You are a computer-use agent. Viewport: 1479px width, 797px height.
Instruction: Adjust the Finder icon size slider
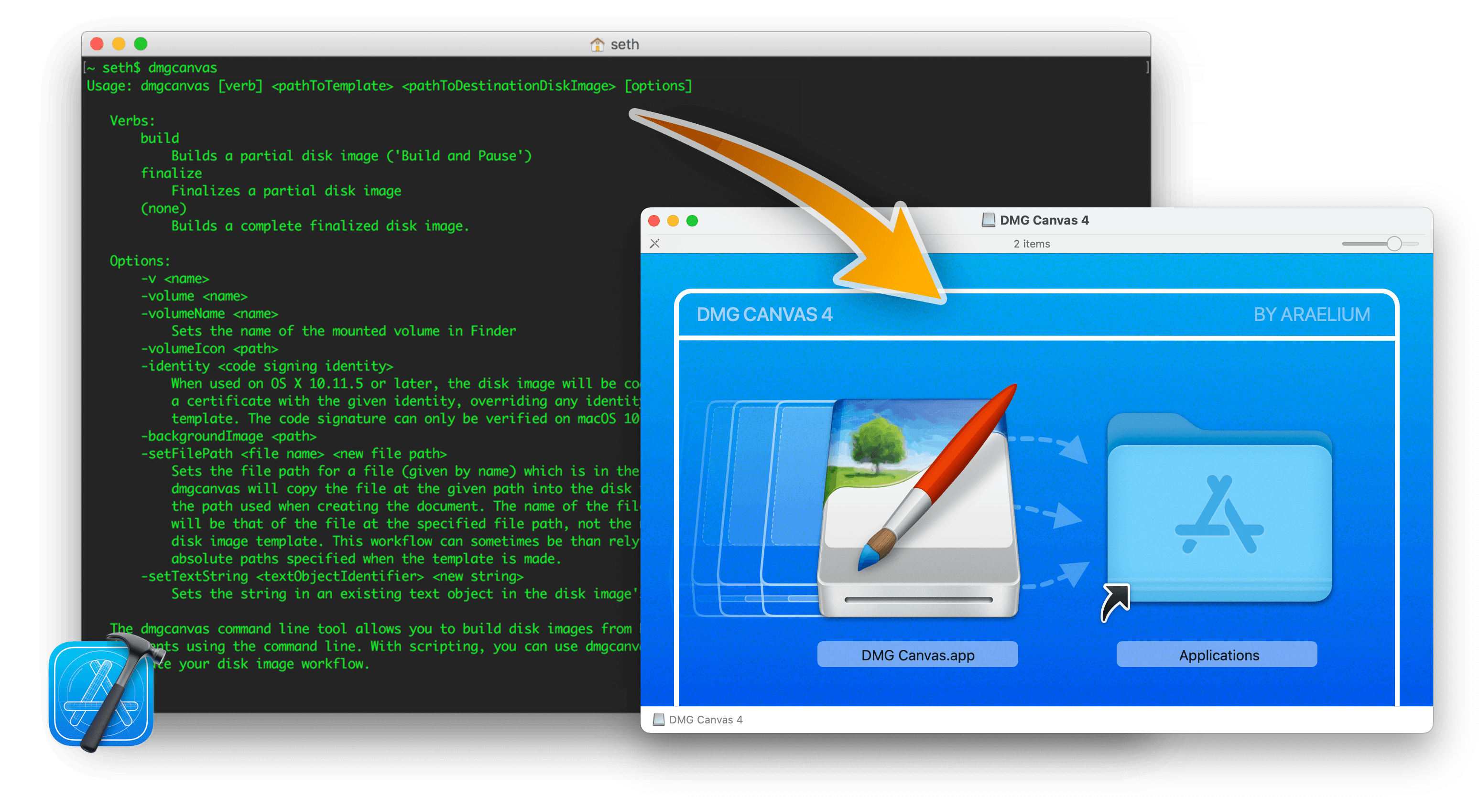point(1393,244)
